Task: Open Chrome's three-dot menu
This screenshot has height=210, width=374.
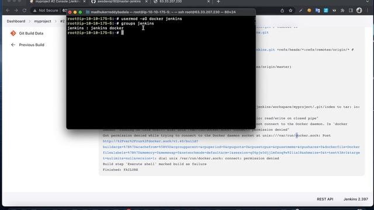Action: click(x=368, y=10)
